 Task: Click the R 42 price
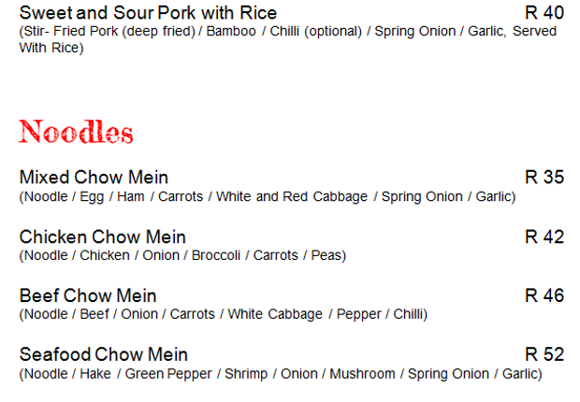click(x=544, y=237)
